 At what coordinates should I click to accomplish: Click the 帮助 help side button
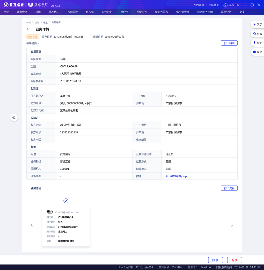pyautogui.click(x=258, y=43)
